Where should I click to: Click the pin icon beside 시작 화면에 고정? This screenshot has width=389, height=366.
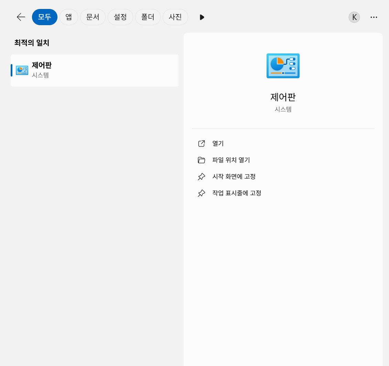(x=202, y=176)
